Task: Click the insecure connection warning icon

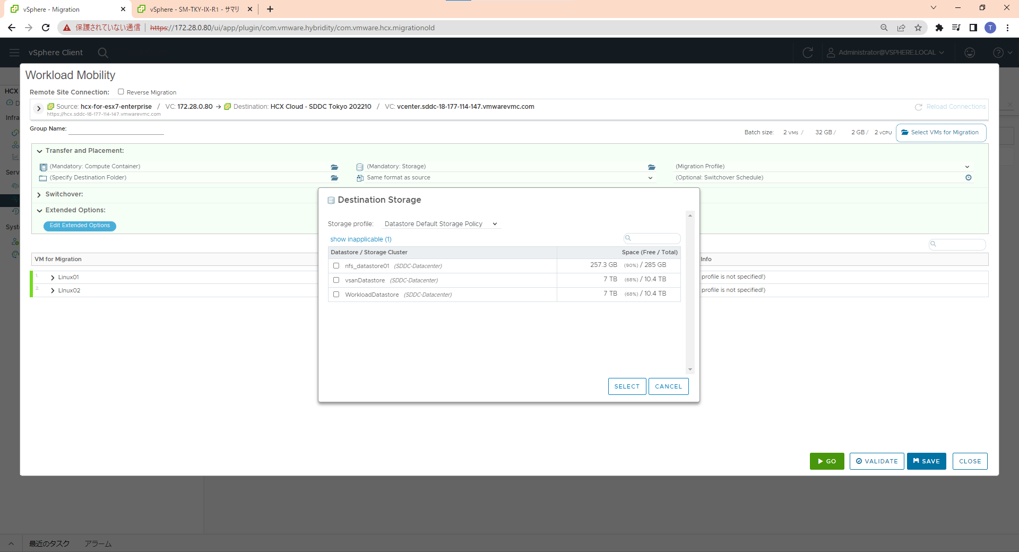Action: click(67, 28)
